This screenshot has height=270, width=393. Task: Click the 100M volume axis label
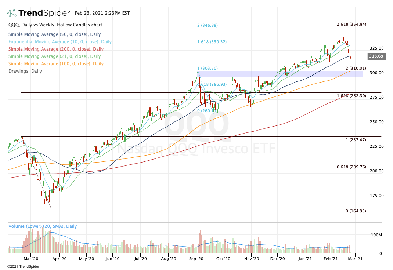(376, 235)
